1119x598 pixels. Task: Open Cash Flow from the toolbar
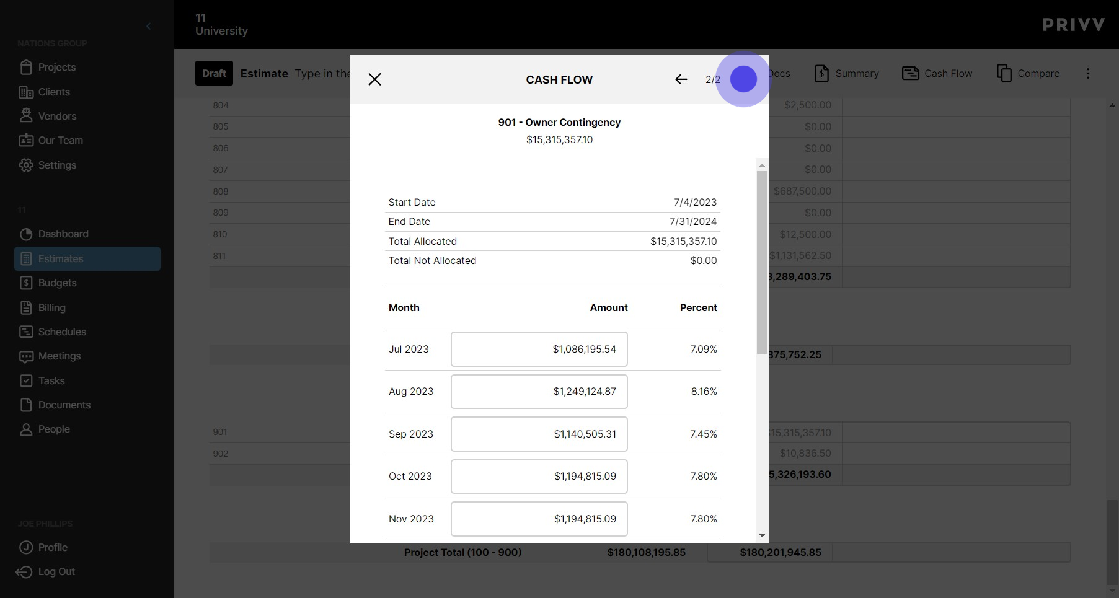[x=937, y=73]
